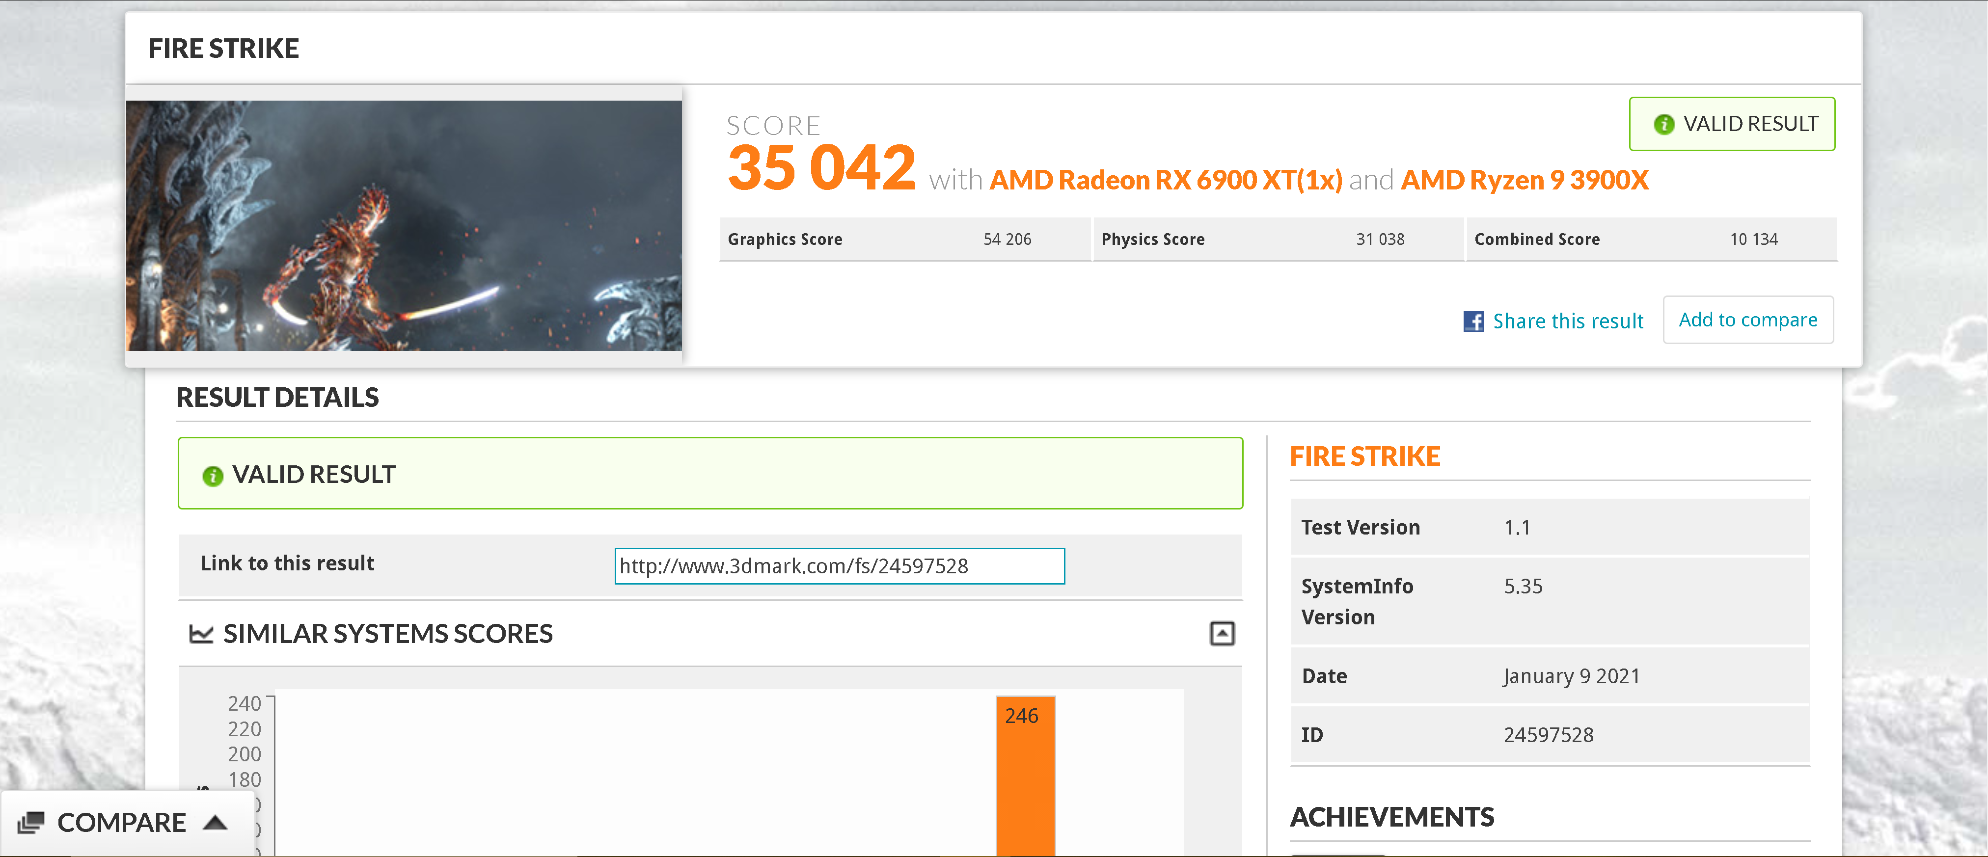Click the orange FIRE STRIKE details heading
Image resolution: width=1988 pixels, height=857 pixels.
click(1364, 456)
